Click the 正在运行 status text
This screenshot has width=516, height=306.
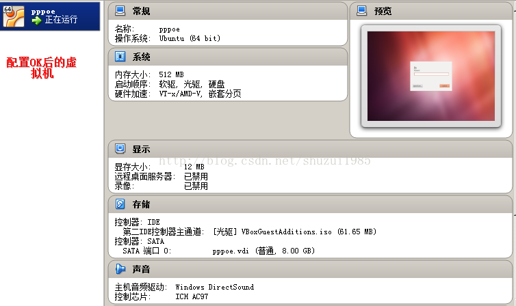(x=61, y=20)
